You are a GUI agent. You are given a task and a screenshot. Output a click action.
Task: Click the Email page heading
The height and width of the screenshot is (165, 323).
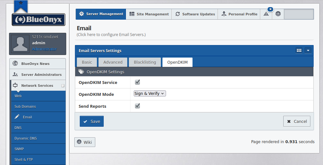(x=84, y=28)
